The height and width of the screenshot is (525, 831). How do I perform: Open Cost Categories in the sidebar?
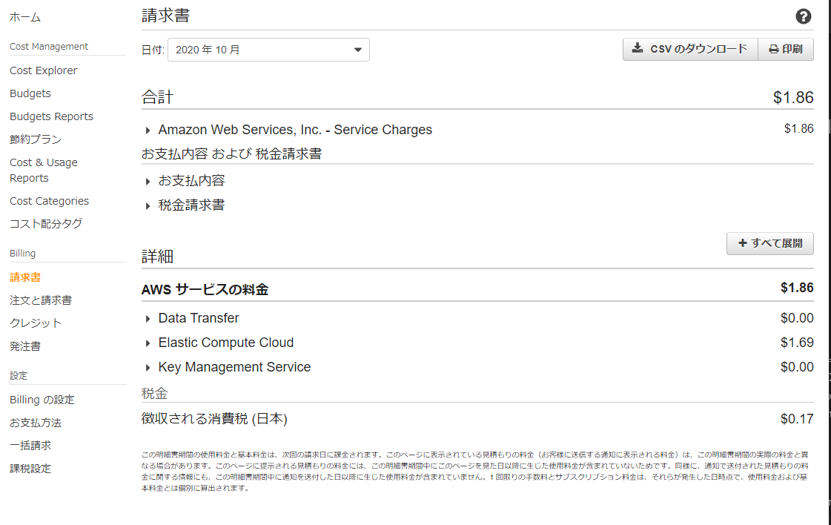click(x=49, y=201)
